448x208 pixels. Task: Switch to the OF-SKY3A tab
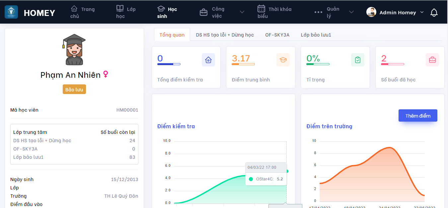pos(277,35)
